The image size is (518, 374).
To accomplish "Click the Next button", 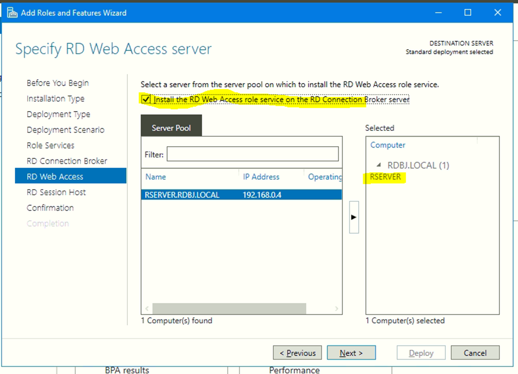I will pyautogui.click(x=351, y=353).
